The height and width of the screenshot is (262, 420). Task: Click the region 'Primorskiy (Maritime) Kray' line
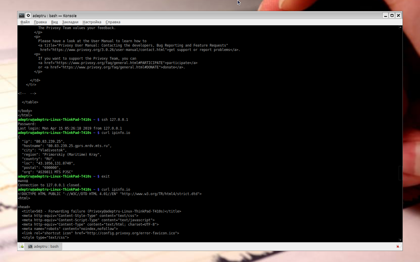coord(62,155)
